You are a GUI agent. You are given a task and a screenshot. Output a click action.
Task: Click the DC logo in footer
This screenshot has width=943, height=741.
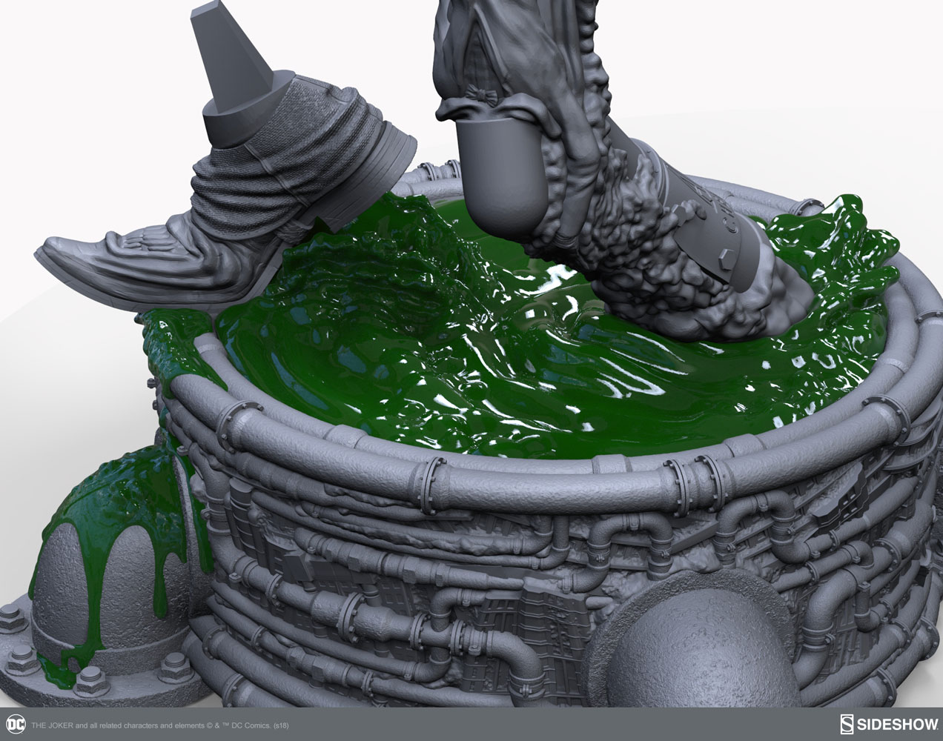(x=14, y=725)
